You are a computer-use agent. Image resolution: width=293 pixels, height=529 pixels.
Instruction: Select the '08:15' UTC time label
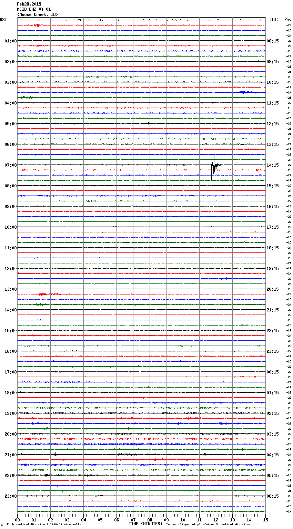(x=273, y=41)
